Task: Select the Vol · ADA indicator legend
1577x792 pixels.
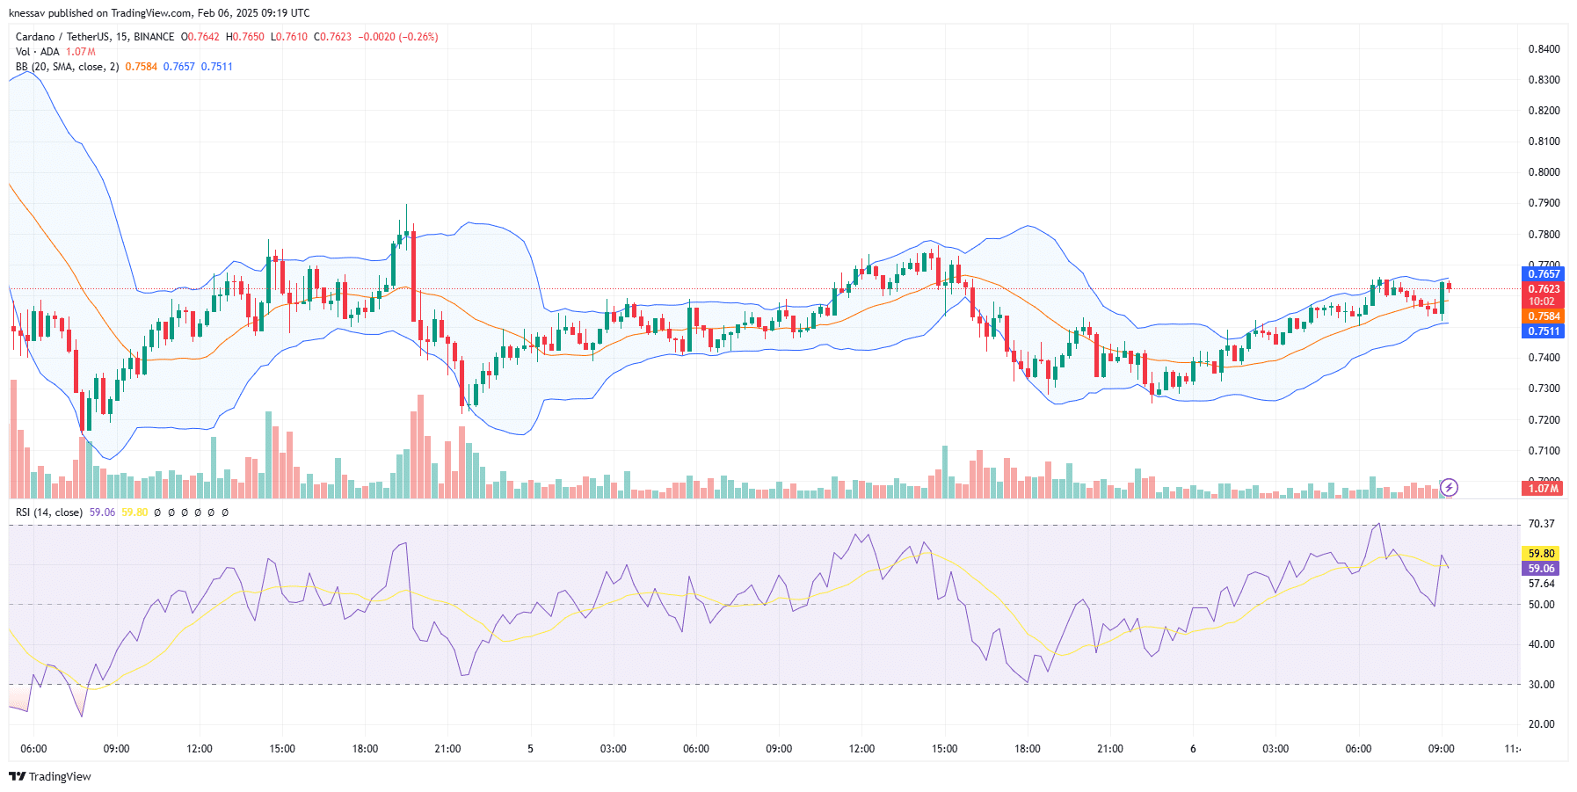Action: (38, 52)
